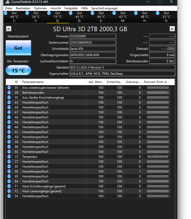Select drive D: status orb
This screenshot has width=191, height=219.
tap(71, 13)
